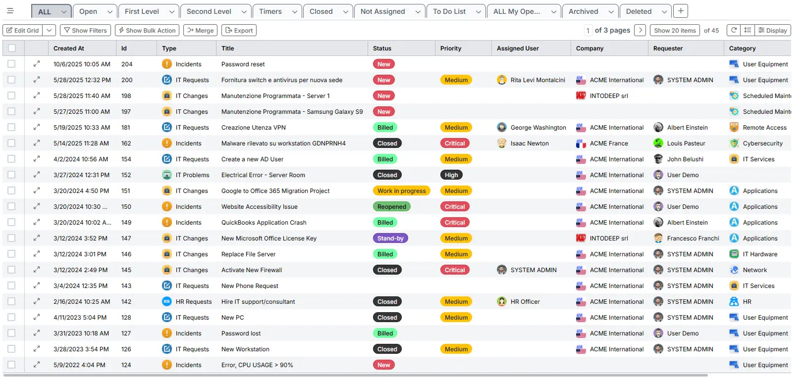Toggle the select-all header checkbox
This screenshot has width=803, height=378.
[12, 48]
